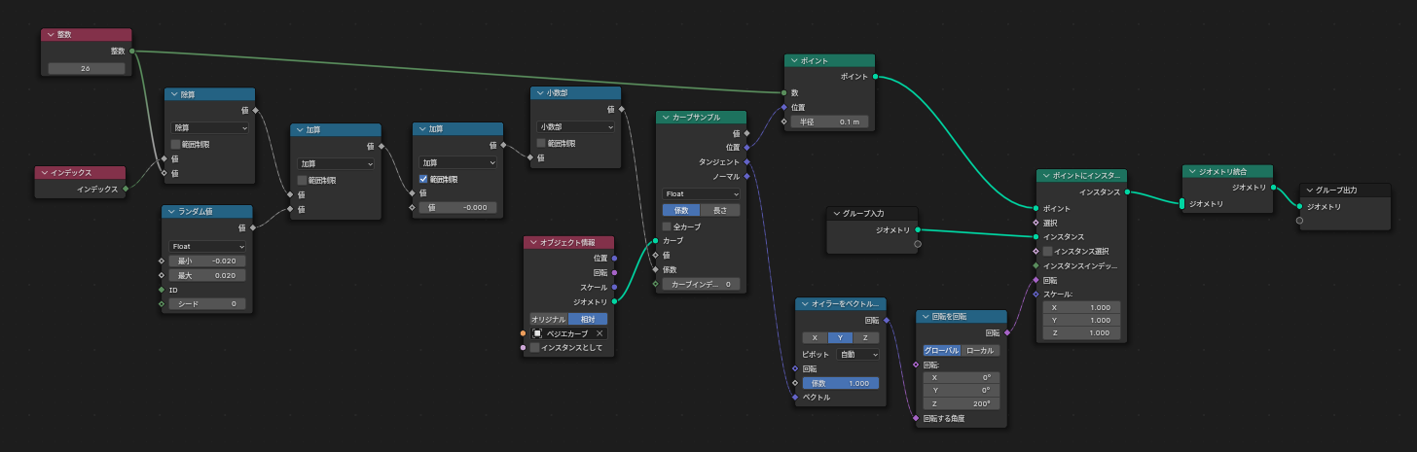Image resolution: width=1417 pixels, height=452 pixels.
Task: Click the ポイント output socket on ポイント node
Action: click(876, 76)
